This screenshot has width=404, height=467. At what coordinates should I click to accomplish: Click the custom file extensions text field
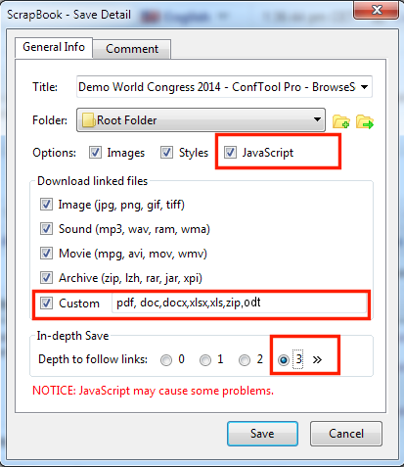pyautogui.click(x=239, y=304)
